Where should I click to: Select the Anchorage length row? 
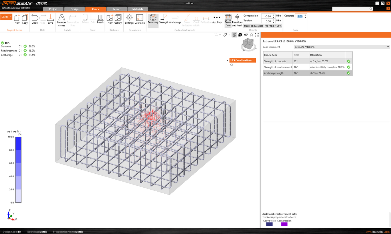(308, 73)
